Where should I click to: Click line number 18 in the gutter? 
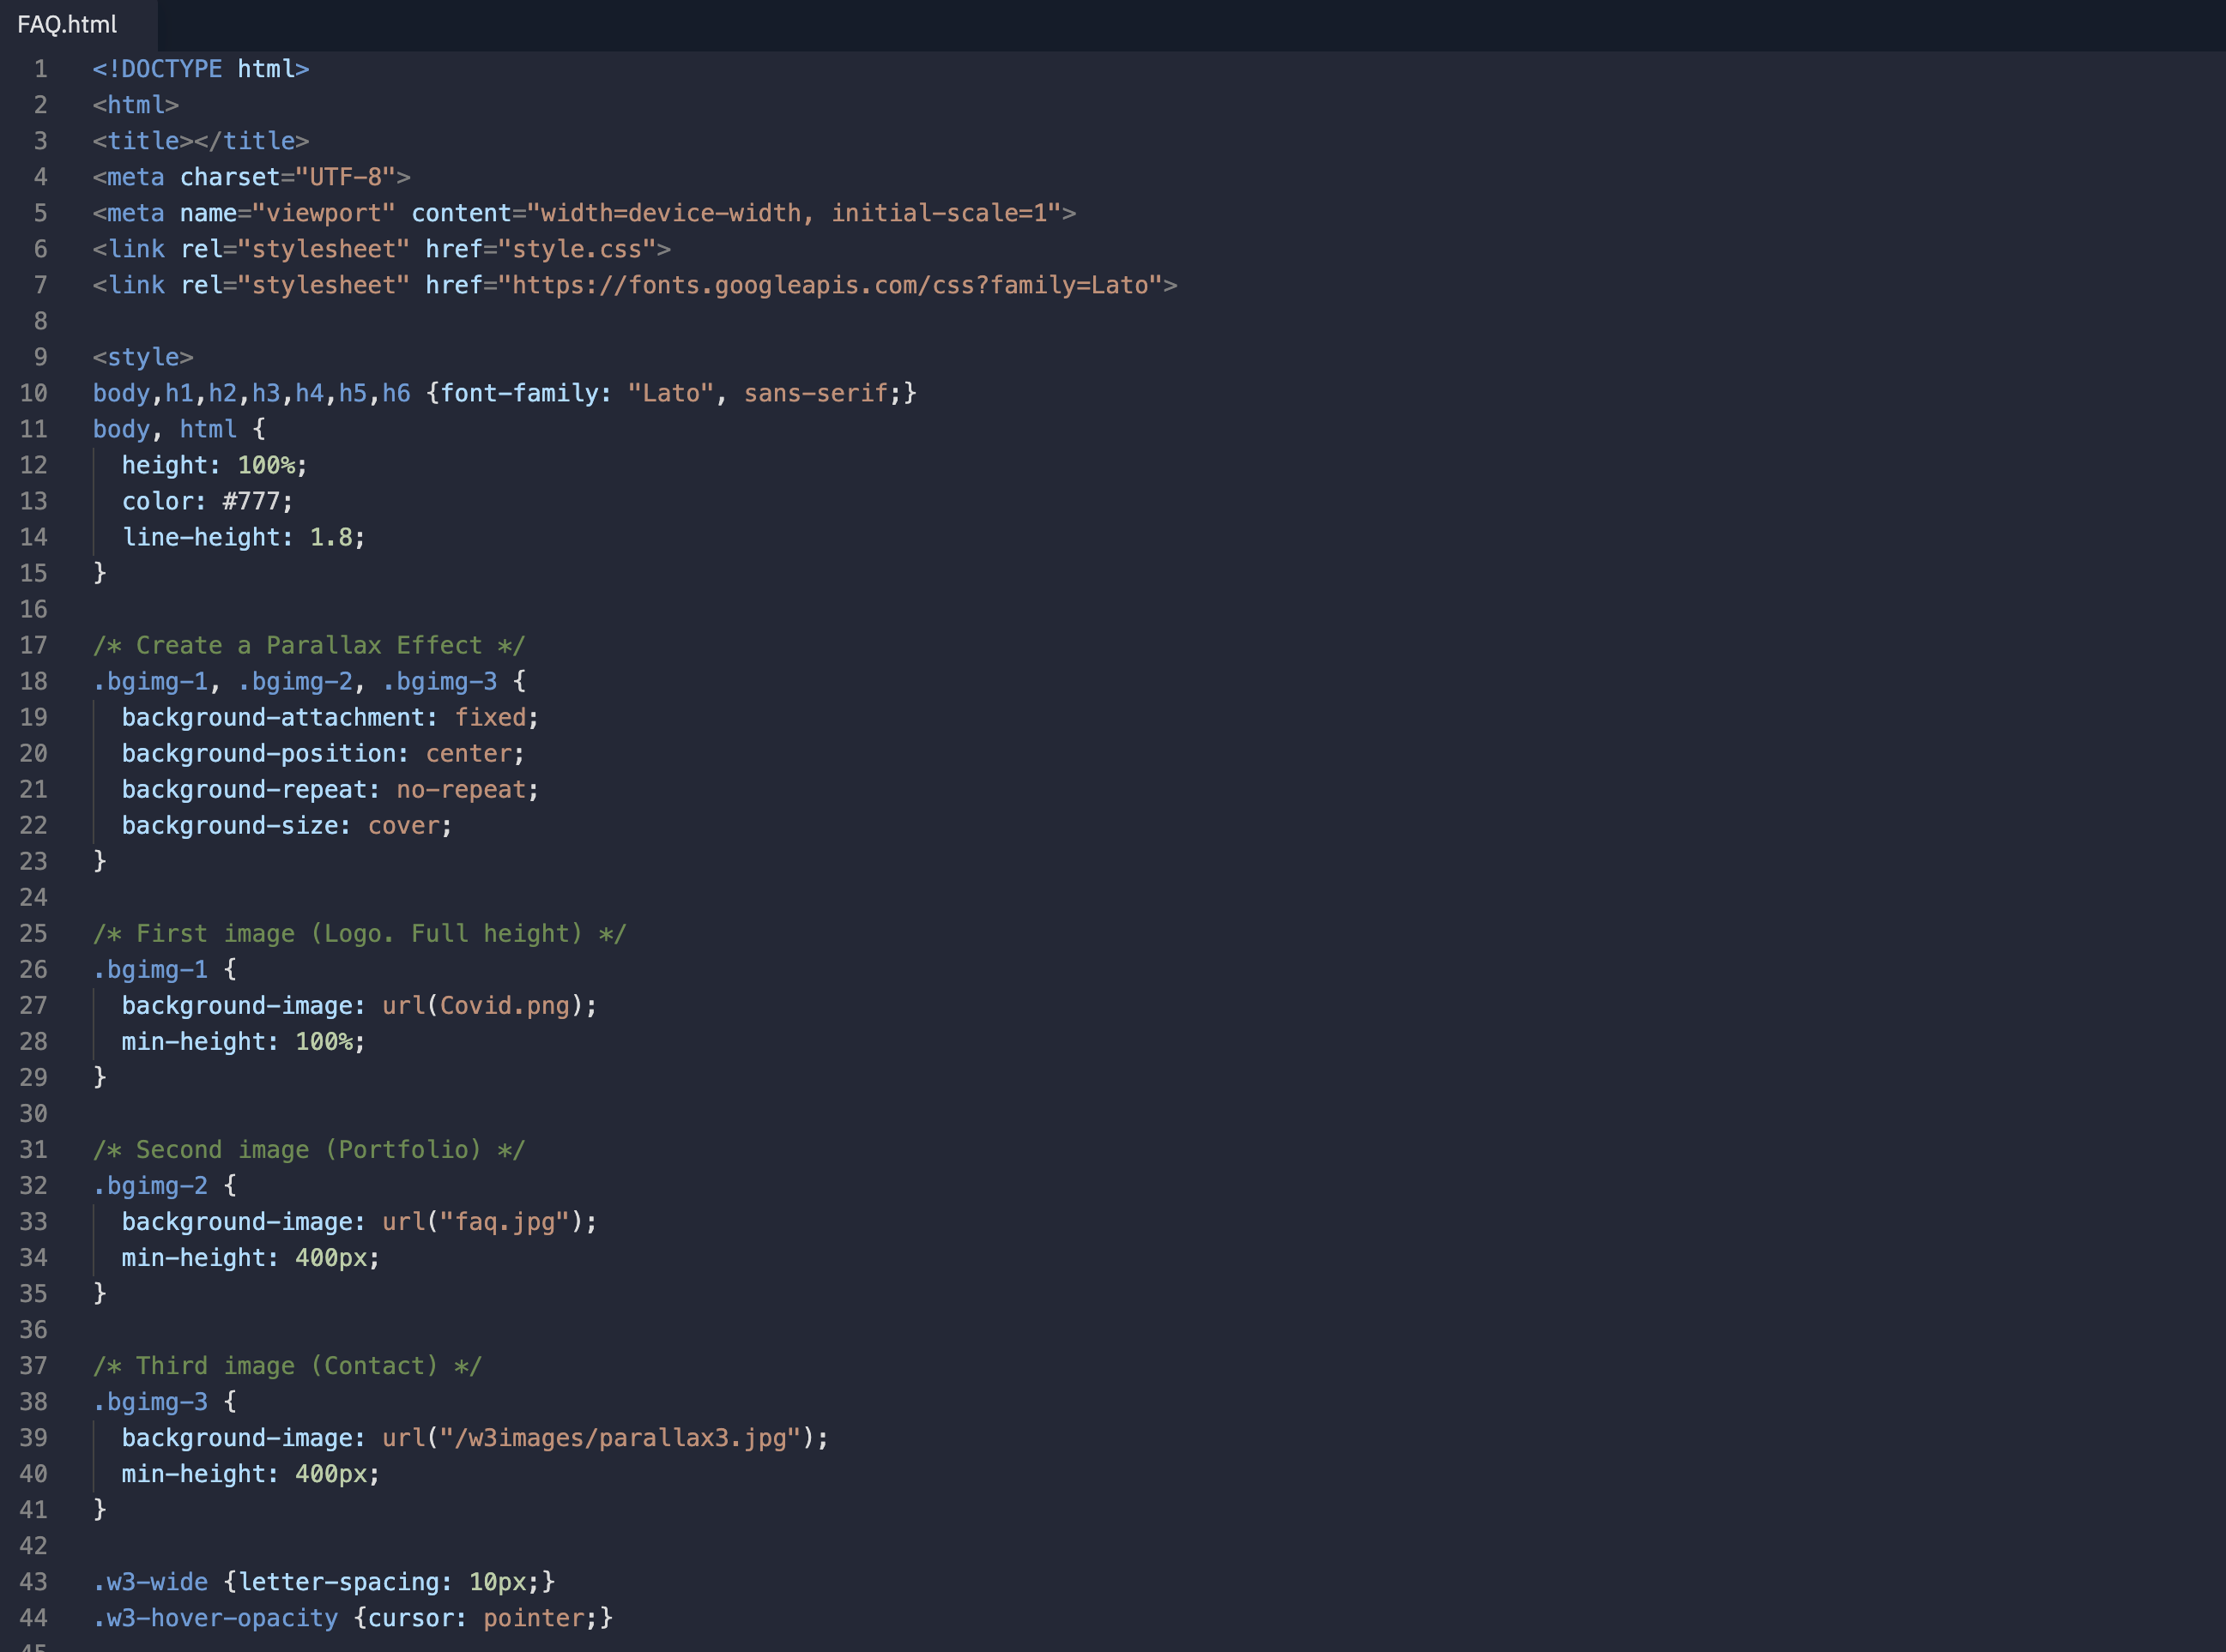click(x=34, y=681)
